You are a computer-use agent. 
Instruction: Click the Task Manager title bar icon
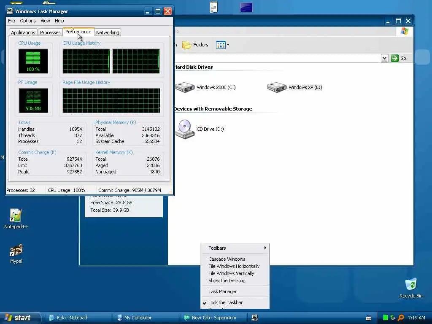point(10,11)
